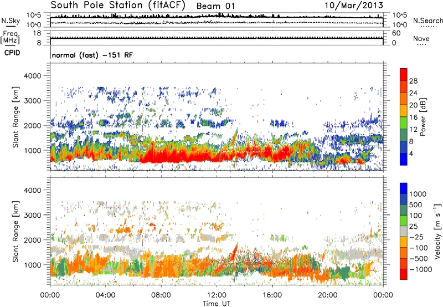The height and width of the screenshot is (307, 443).
Task: Click the 12 label on power color bar
Action: tap(413, 130)
